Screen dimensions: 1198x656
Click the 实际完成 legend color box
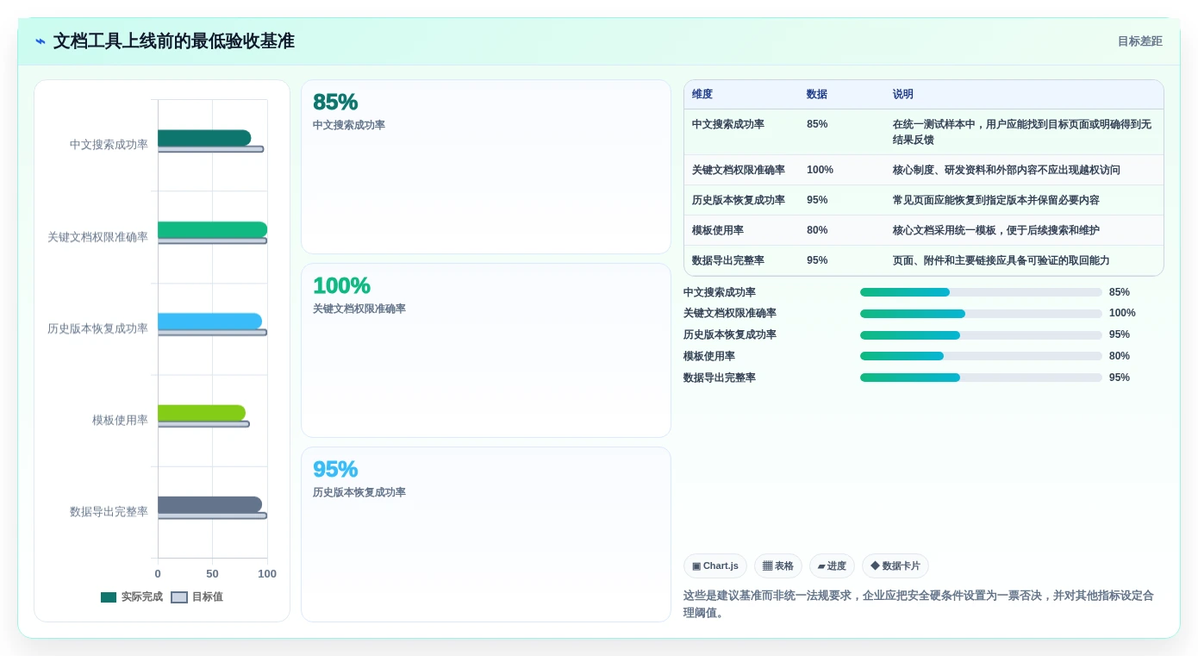[x=109, y=597]
